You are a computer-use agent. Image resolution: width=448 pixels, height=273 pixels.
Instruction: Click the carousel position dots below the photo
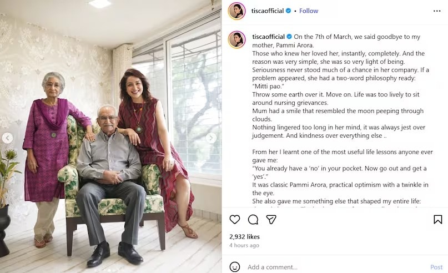[111, 270]
